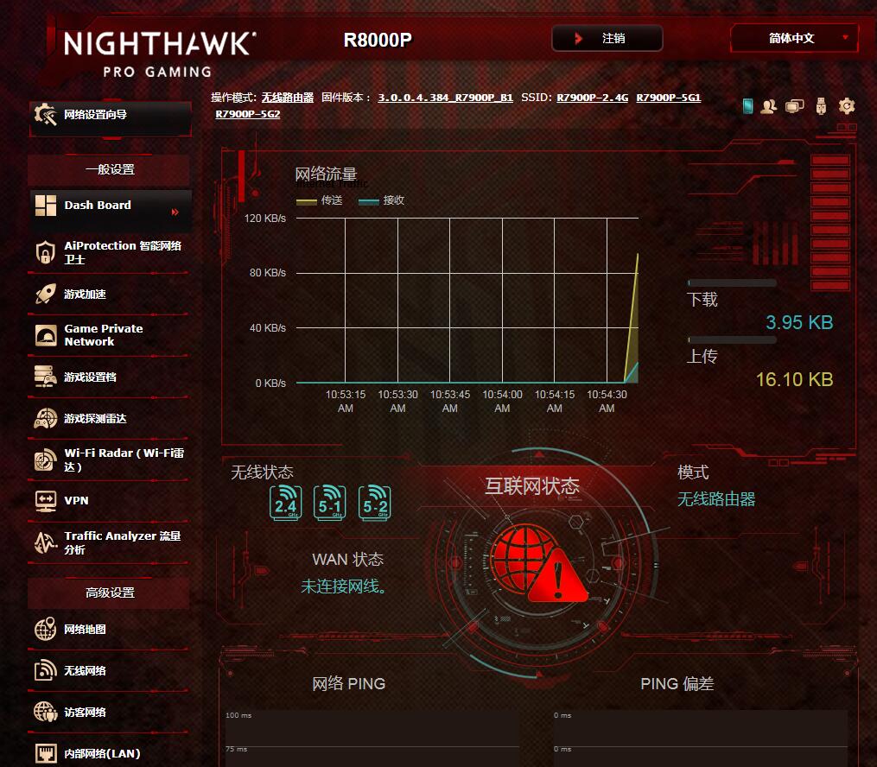Click the 无线路由器 operation mode link
The width and height of the screenshot is (877, 767).
click(288, 98)
